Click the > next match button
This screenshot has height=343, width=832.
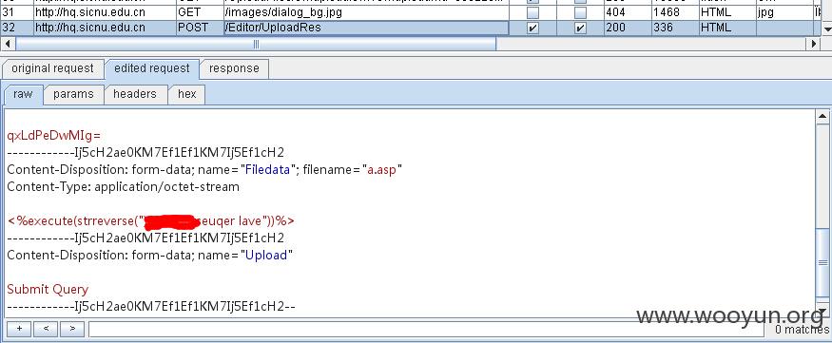point(72,329)
